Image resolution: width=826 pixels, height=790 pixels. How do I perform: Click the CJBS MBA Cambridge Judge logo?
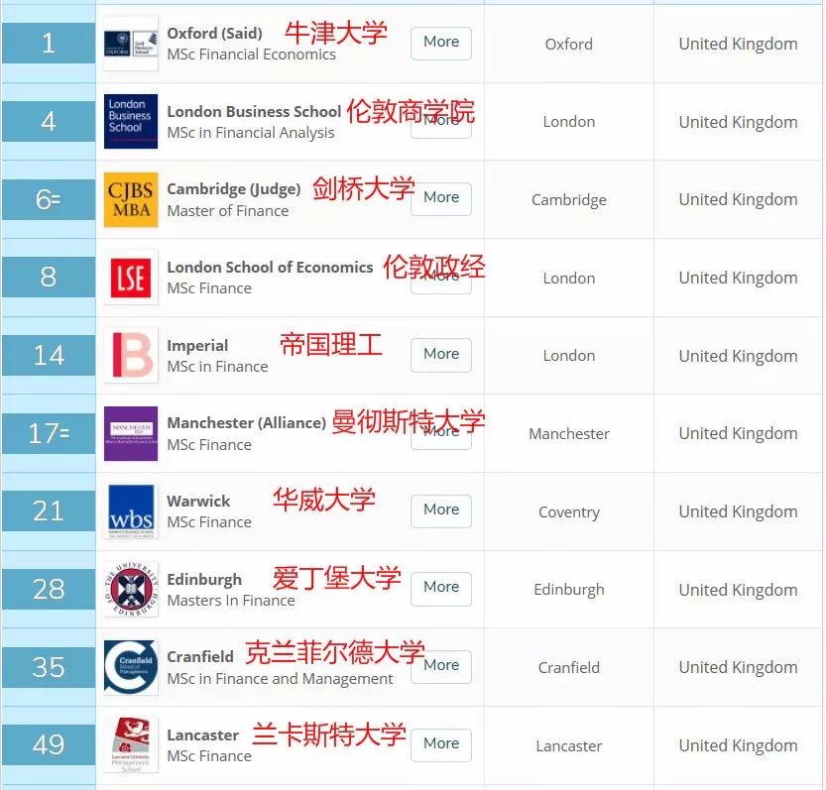tap(130, 199)
